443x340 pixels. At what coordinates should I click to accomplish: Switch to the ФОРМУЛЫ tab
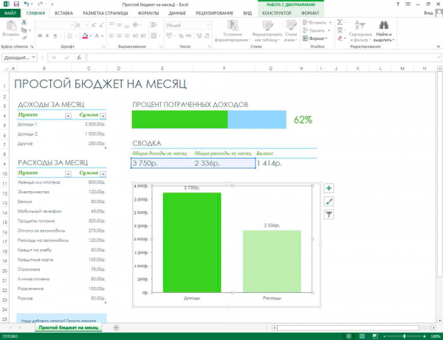pos(148,13)
